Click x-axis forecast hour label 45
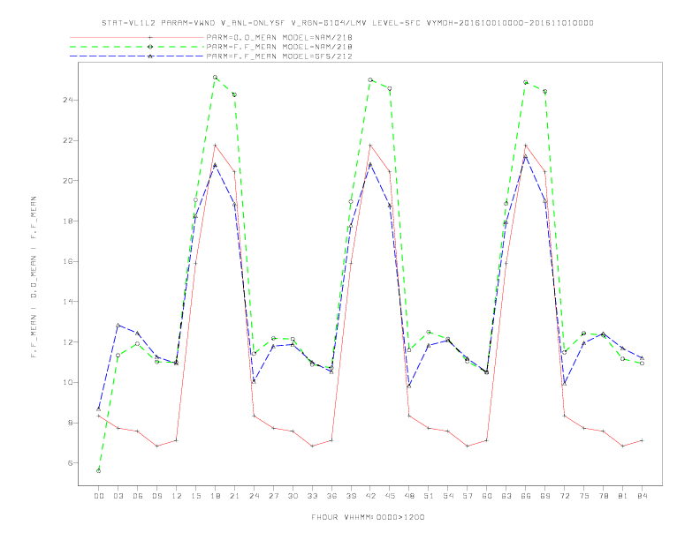This screenshot has width=700, height=540. (390, 496)
